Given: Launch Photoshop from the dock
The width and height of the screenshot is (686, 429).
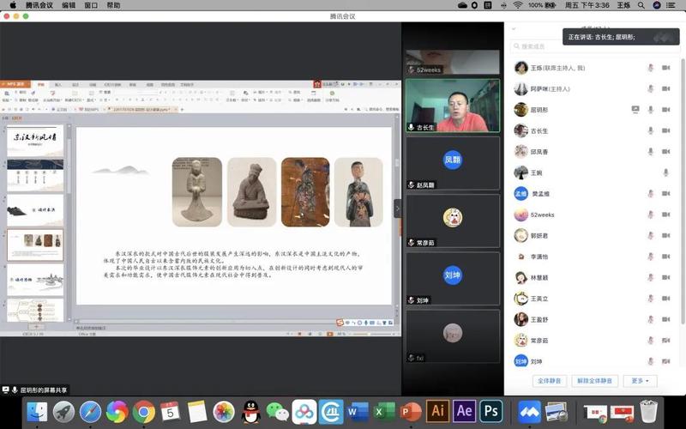Looking at the screenshot, I should pyautogui.click(x=490, y=411).
